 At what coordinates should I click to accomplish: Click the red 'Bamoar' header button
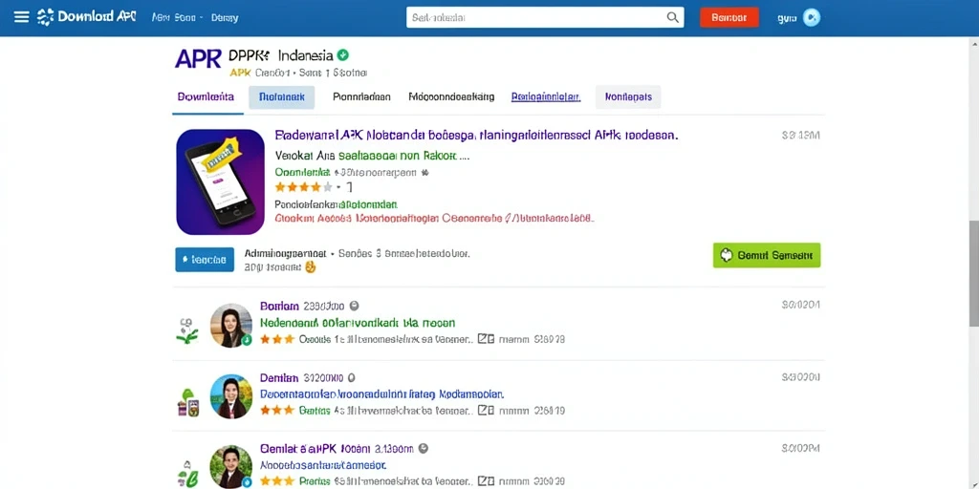point(729,17)
